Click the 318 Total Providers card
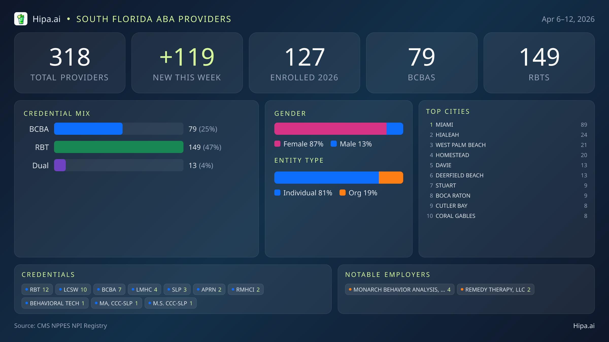Viewport: 609px width, 342px height. 70,63
